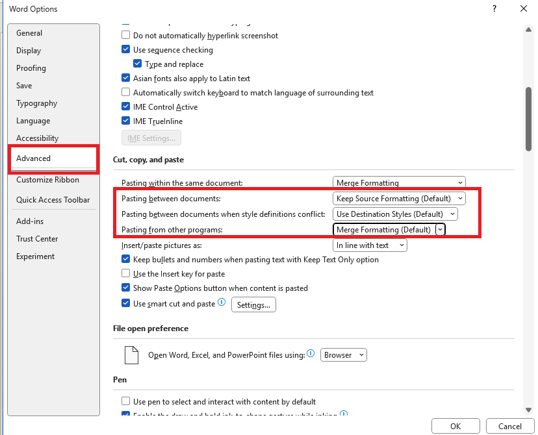Click the document page icon under File open preference
Screen dimensions: 538x435
point(131,354)
